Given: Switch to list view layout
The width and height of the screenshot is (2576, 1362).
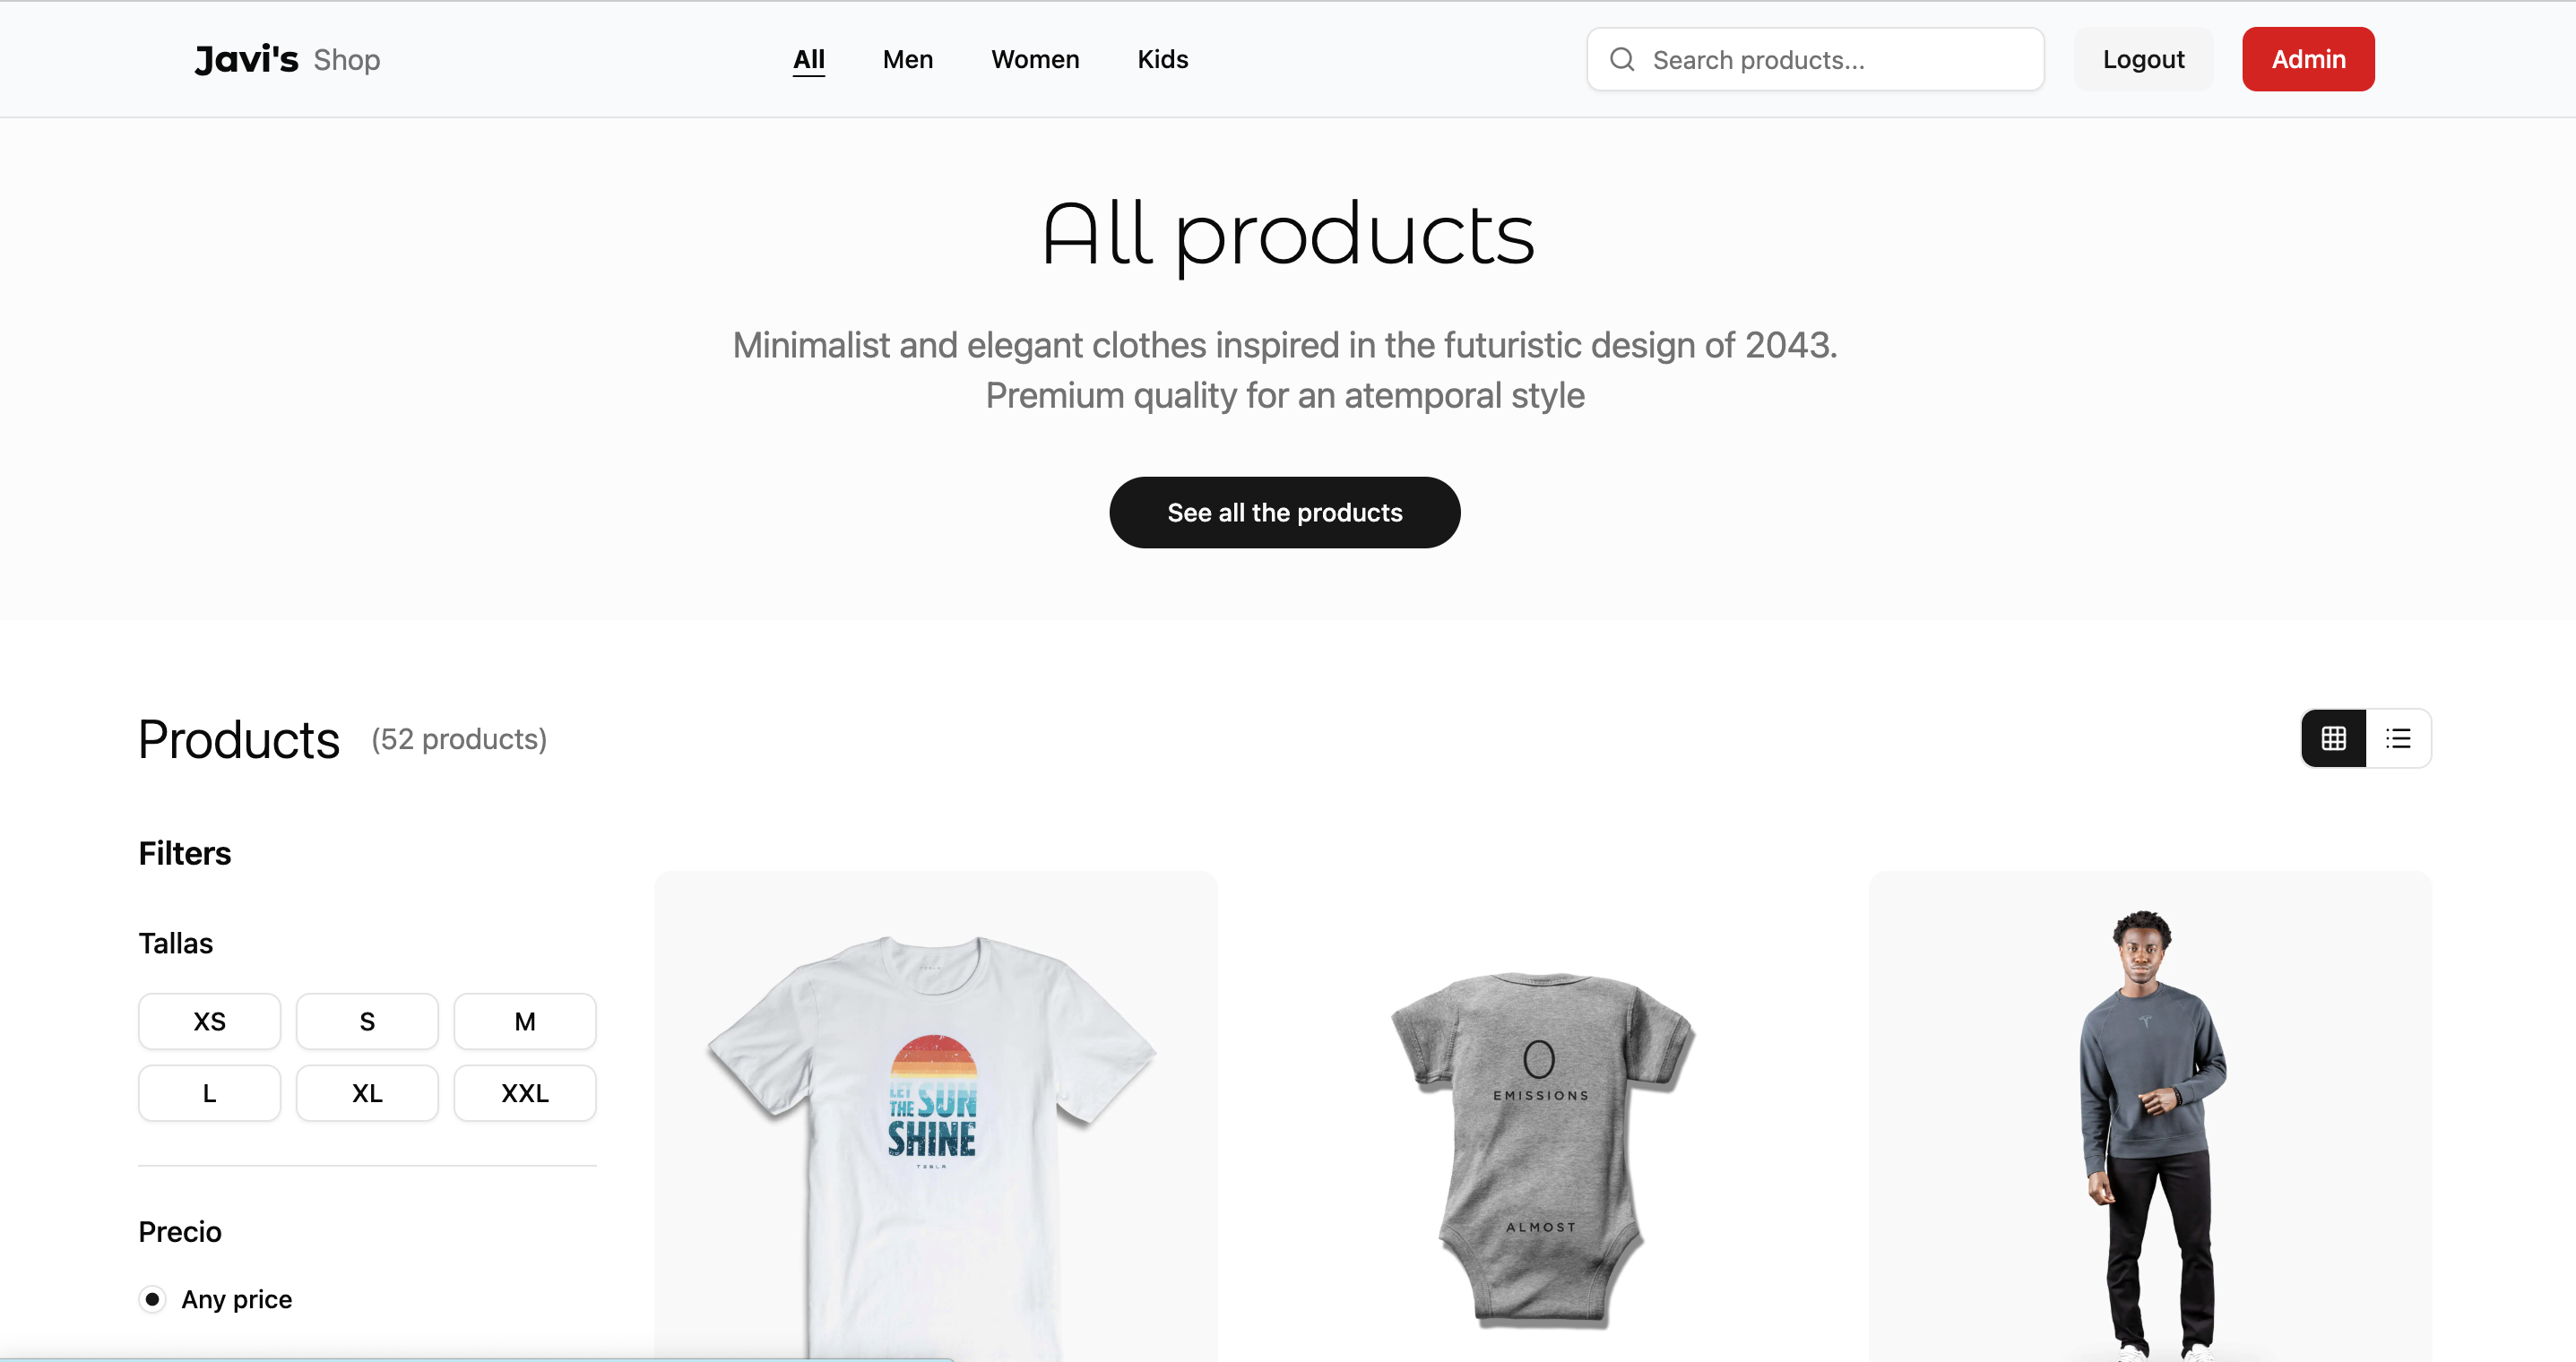Looking at the screenshot, I should 2398,738.
